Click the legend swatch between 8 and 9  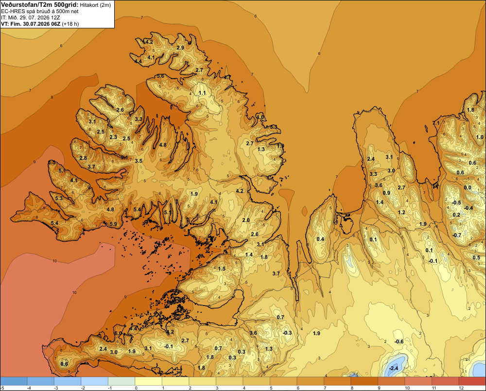[x=364, y=381]
